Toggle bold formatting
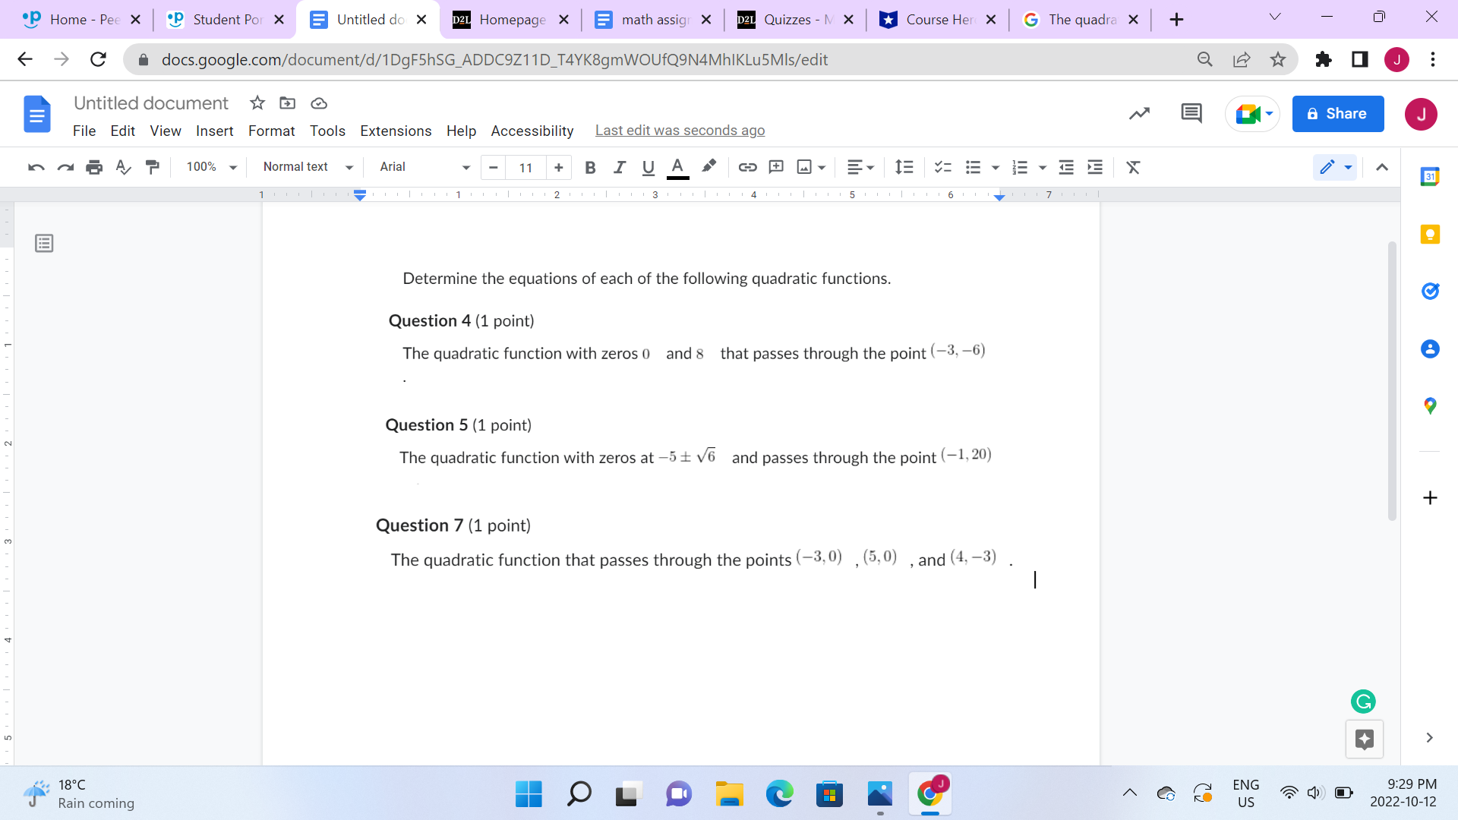Screen dimensions: 1458x820 (x=590, y=167)
